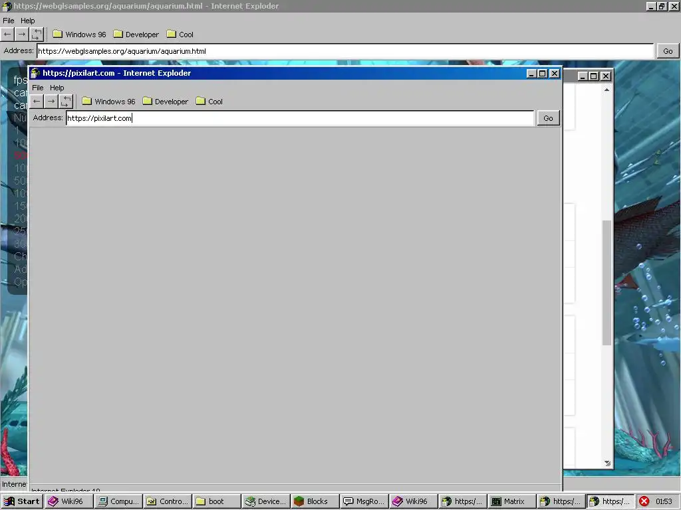Open Cool bookmark in pixilart window
Screen dimensions: 681x510
[x=209, y=102]
